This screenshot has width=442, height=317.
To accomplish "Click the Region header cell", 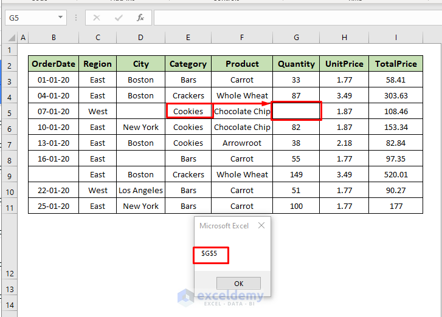I will click(97, 64).
